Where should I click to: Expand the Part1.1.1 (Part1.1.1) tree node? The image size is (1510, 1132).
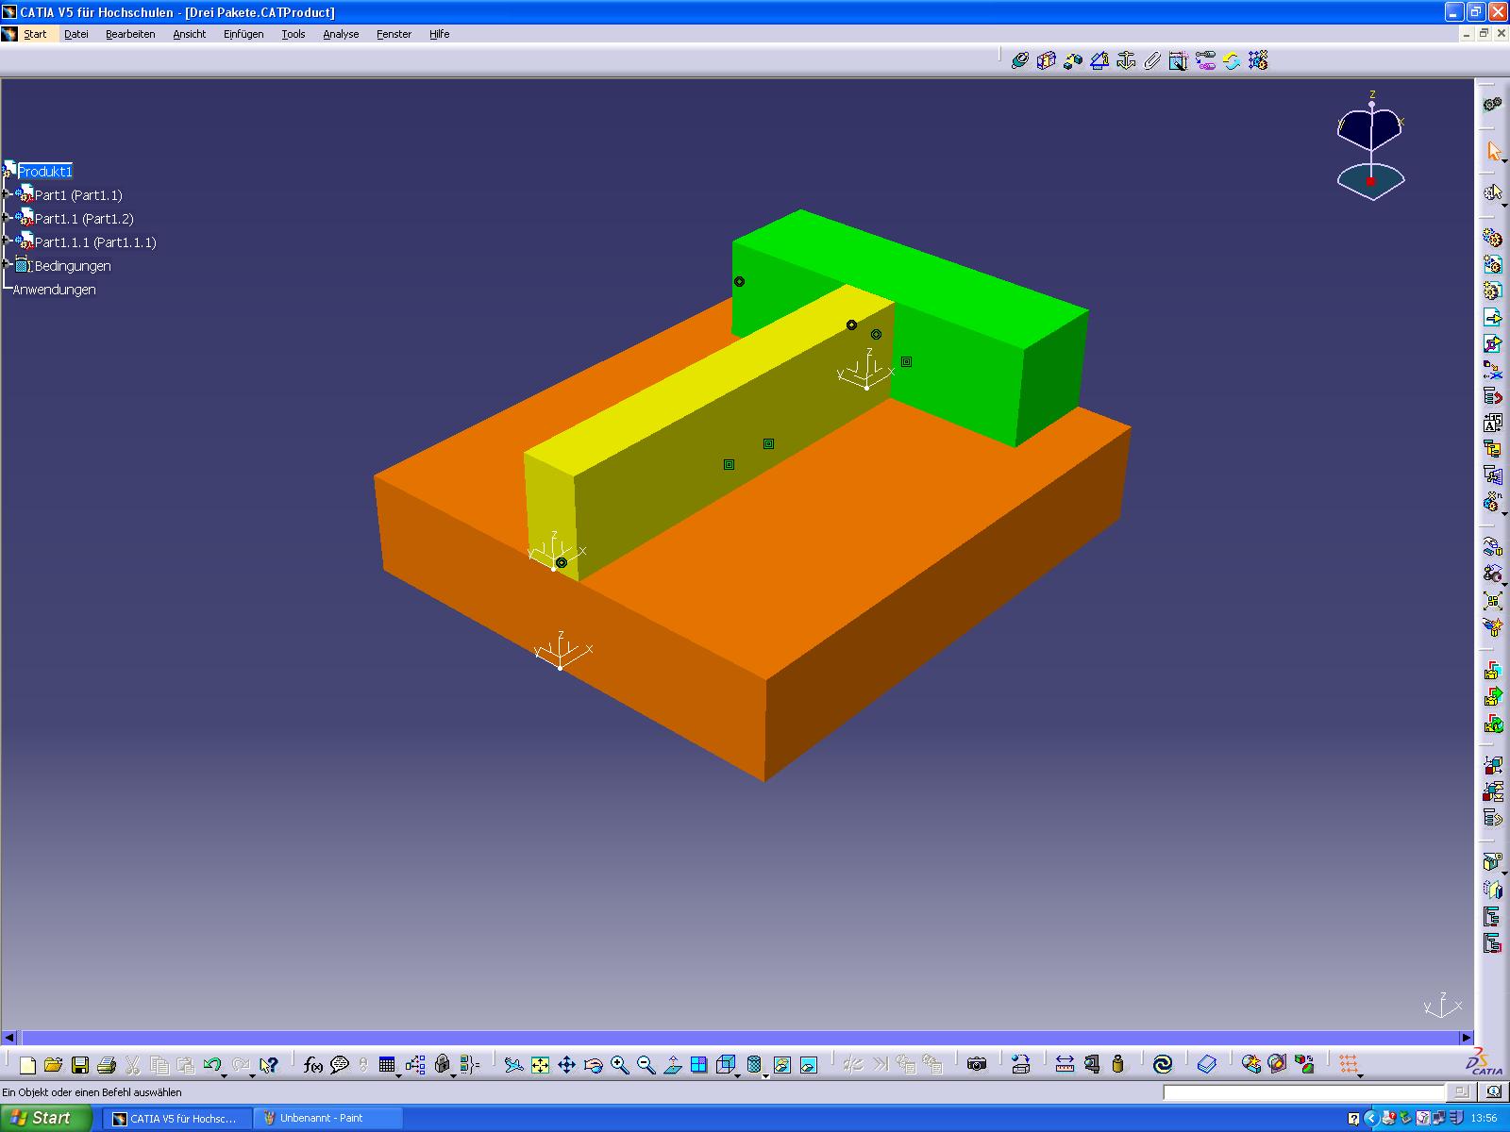coord(6,241)
